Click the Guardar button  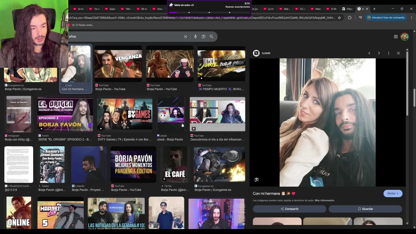coord(365,209)
